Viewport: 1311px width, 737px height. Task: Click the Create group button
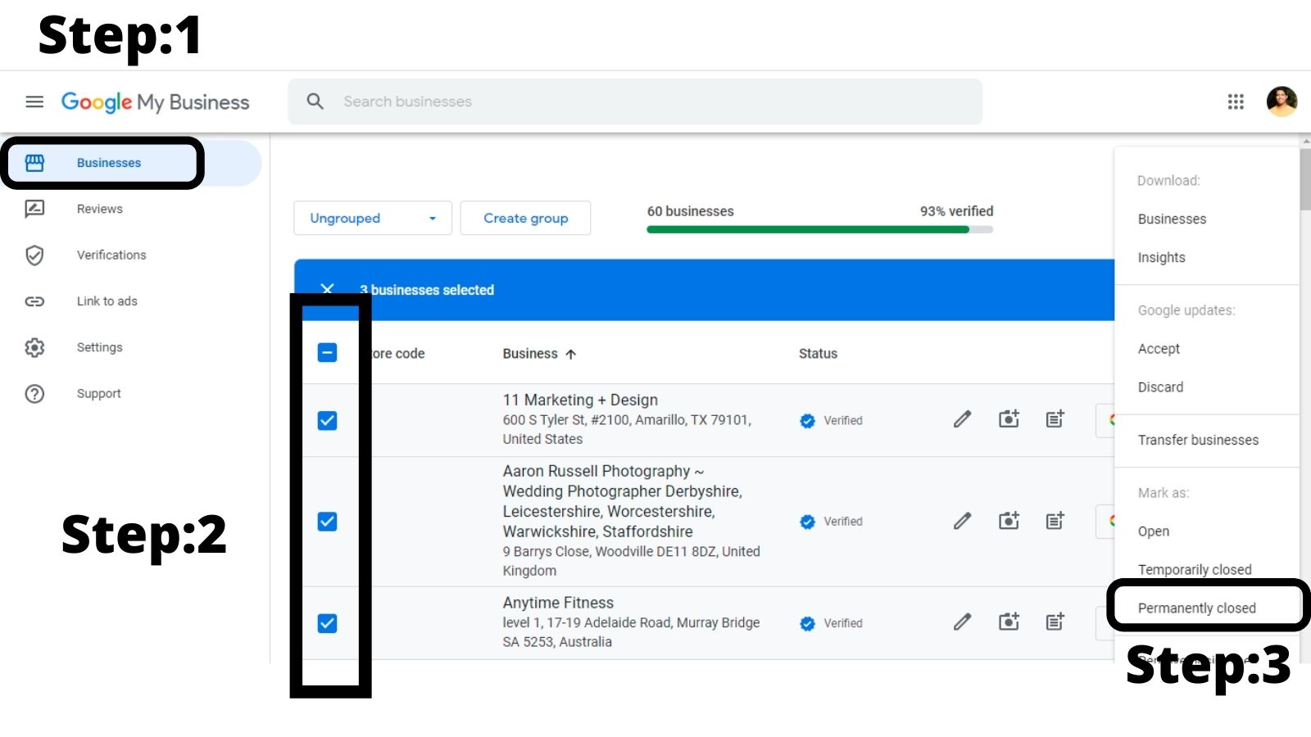click(x=525, y=218)
